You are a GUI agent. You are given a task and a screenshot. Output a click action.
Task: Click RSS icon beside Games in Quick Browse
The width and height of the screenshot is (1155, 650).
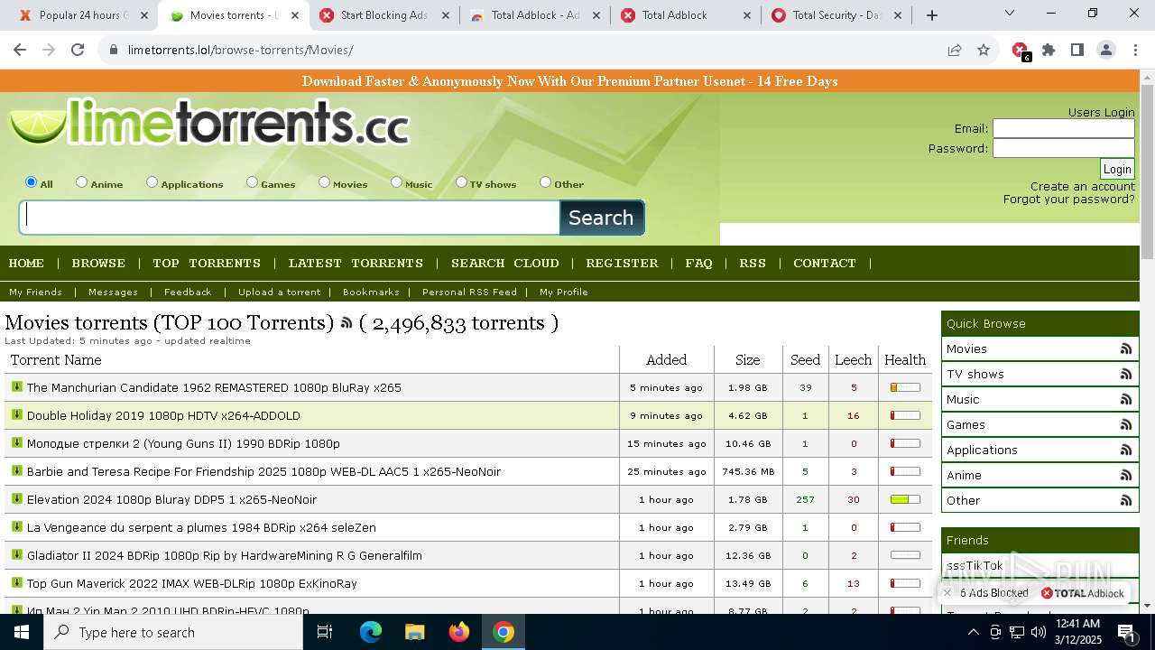[x=1126, y=424]
